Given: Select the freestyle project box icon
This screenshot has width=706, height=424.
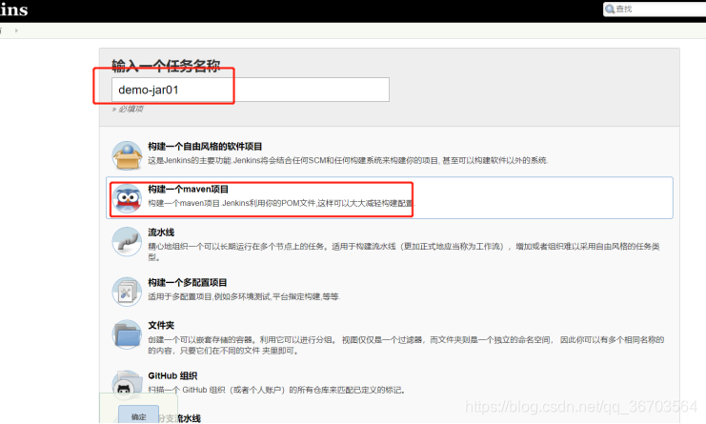Looking at the screenshot, I should point(127,155).
